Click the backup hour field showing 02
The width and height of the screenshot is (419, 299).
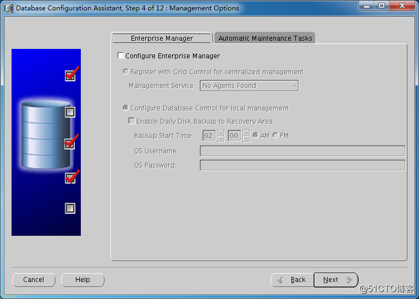pos(209,136)
